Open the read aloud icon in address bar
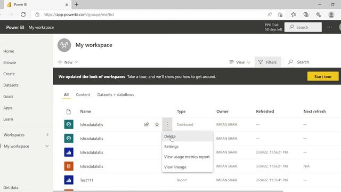 coord(270,14)
